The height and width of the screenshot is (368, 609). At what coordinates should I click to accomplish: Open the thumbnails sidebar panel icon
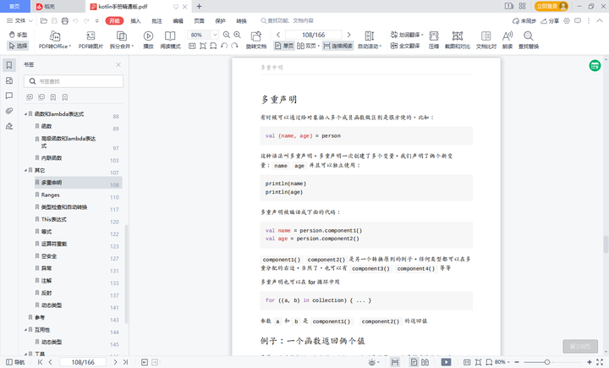[x=9, y=80]
